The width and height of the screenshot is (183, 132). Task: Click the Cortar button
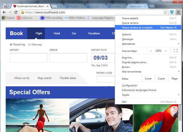coord(148,78)
